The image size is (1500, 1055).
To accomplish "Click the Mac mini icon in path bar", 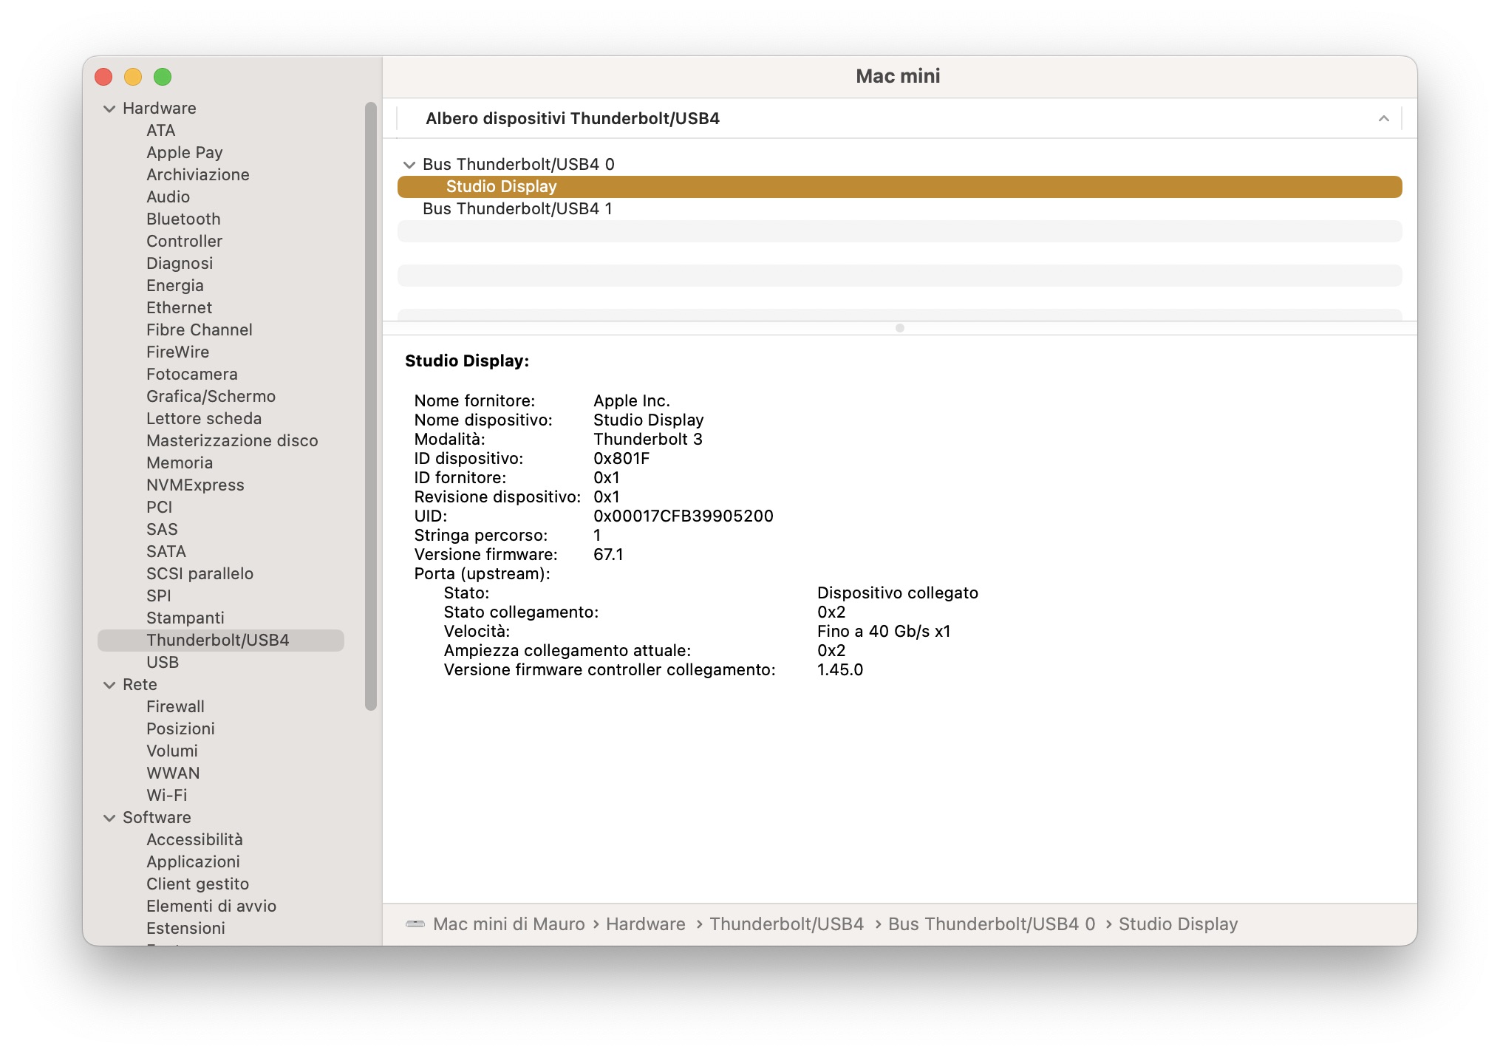I will (415, 923).
